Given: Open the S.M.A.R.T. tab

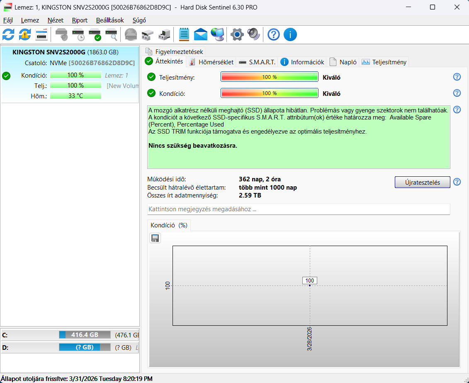Looking at the screenshot, I should click(x=257, y=62).
